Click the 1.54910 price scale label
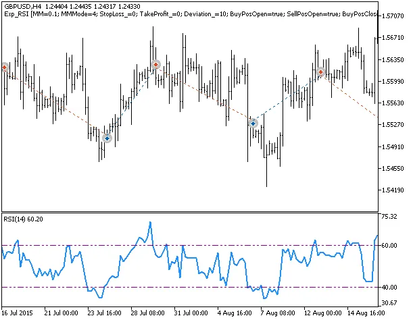413x320 pixels. (393, 146)
